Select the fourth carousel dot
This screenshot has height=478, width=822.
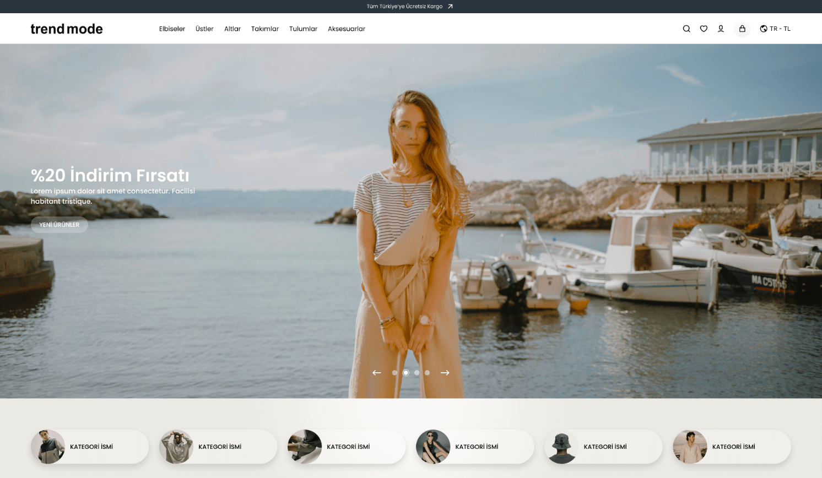427,373
